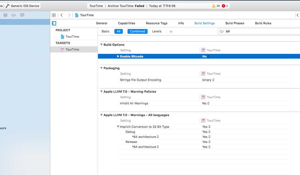300x175 pixels.
Task: Collapse the Packaging section
Action: click(101, 68)
